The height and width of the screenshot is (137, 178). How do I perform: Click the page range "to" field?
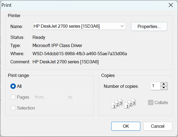82,97
